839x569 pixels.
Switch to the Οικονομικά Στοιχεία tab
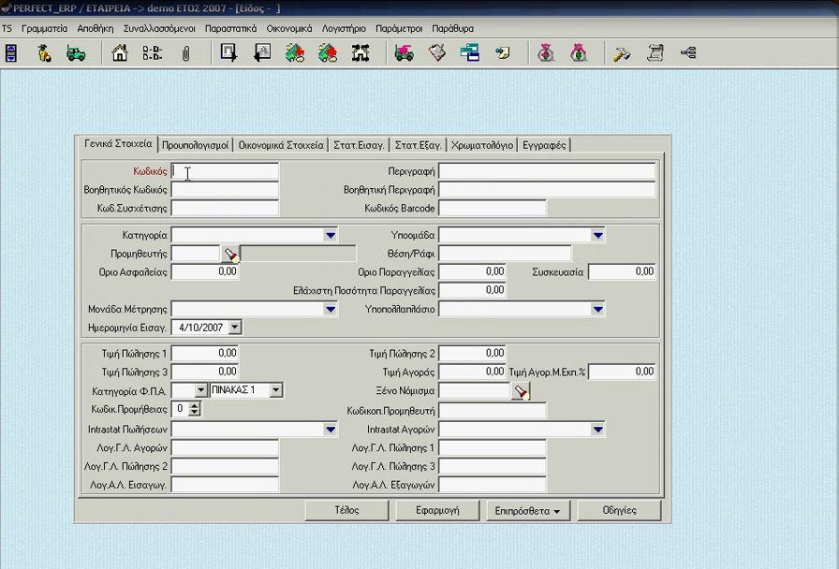pyautogui.click(x=281, y=145)
